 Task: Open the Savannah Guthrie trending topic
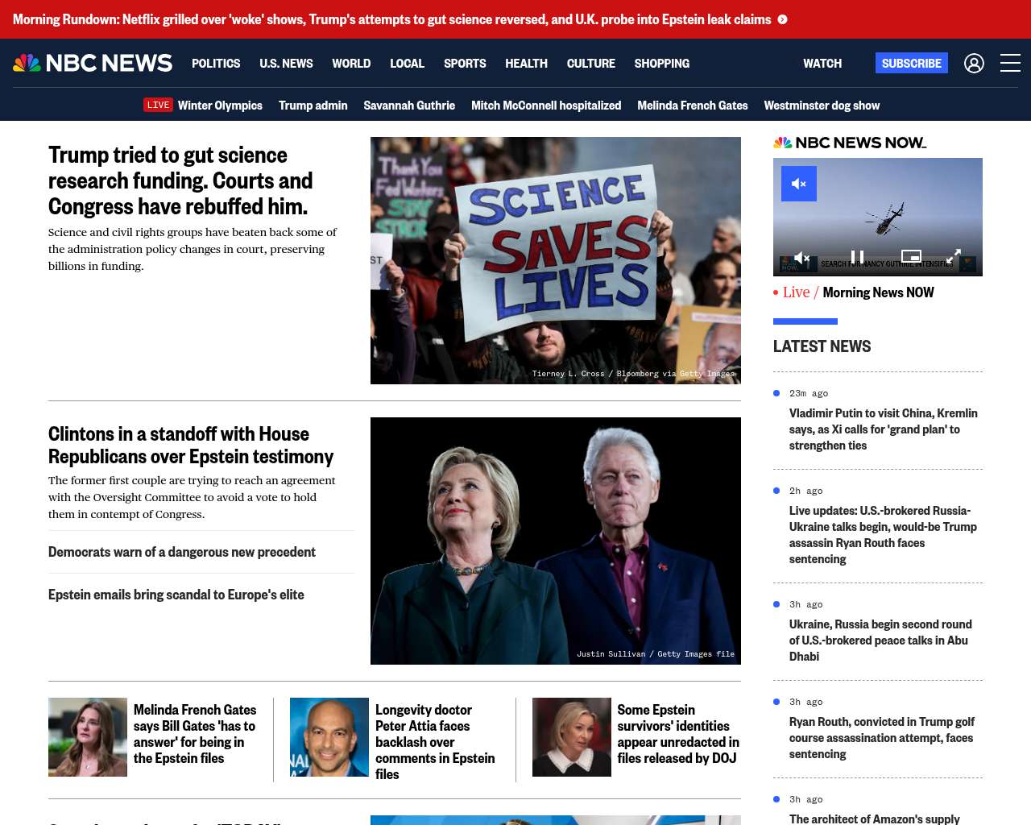409,105
